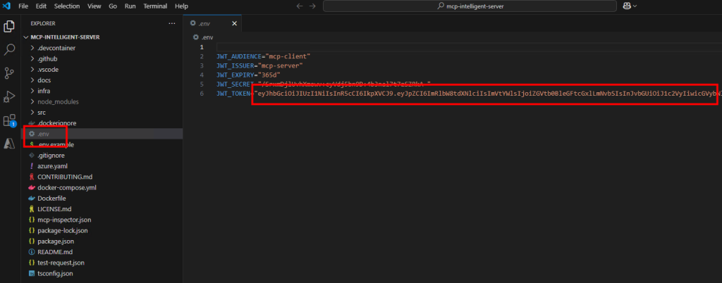Open the Terminal menu
722x283 pixels.
pos(155,6)
